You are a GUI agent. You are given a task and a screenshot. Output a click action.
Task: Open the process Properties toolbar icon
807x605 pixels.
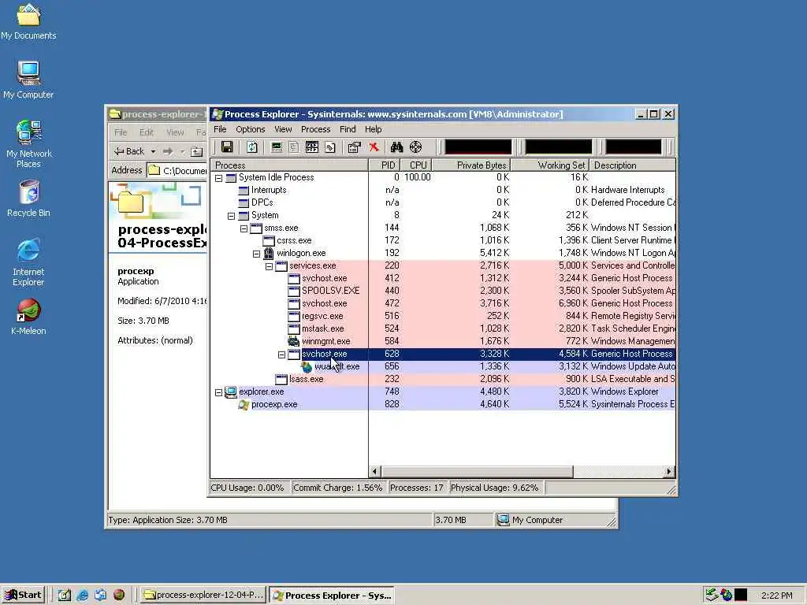pyautogui.click(x=354, y=147)
